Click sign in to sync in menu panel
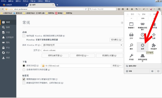Screen dimensions: 162x98 143,66
